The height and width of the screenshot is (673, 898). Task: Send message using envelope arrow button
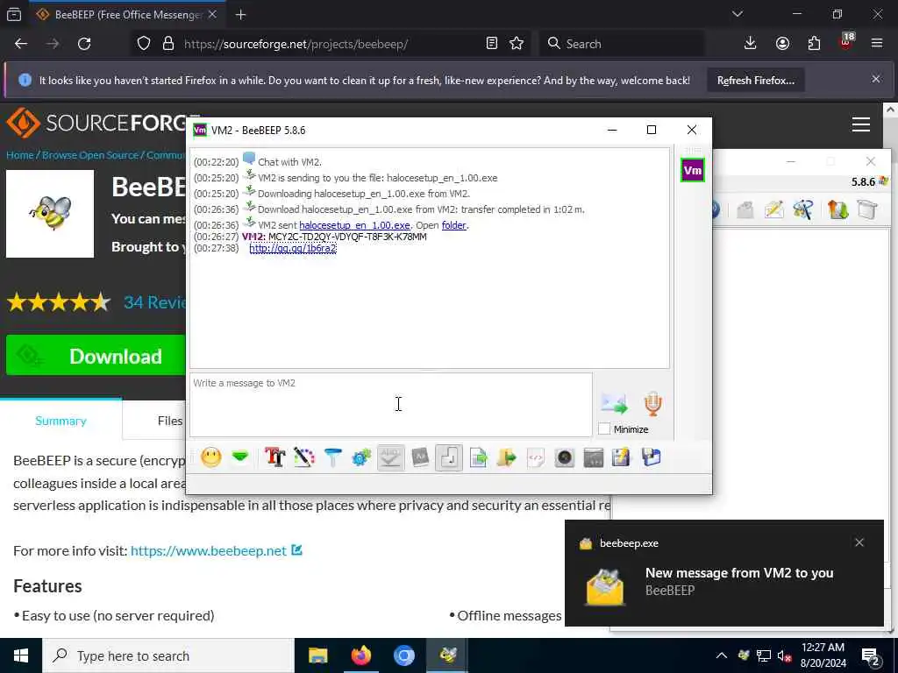point(614,403)
